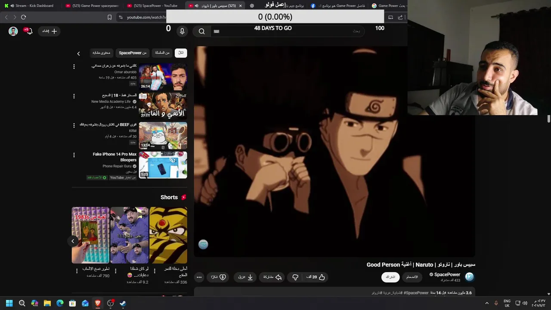Download the video with the download arrow button
551x310 pixels.
click(x=245, y=277)
